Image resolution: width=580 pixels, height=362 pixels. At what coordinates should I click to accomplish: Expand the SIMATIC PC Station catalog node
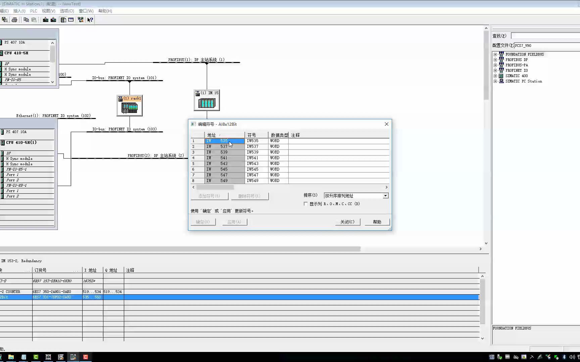point(495,81)
